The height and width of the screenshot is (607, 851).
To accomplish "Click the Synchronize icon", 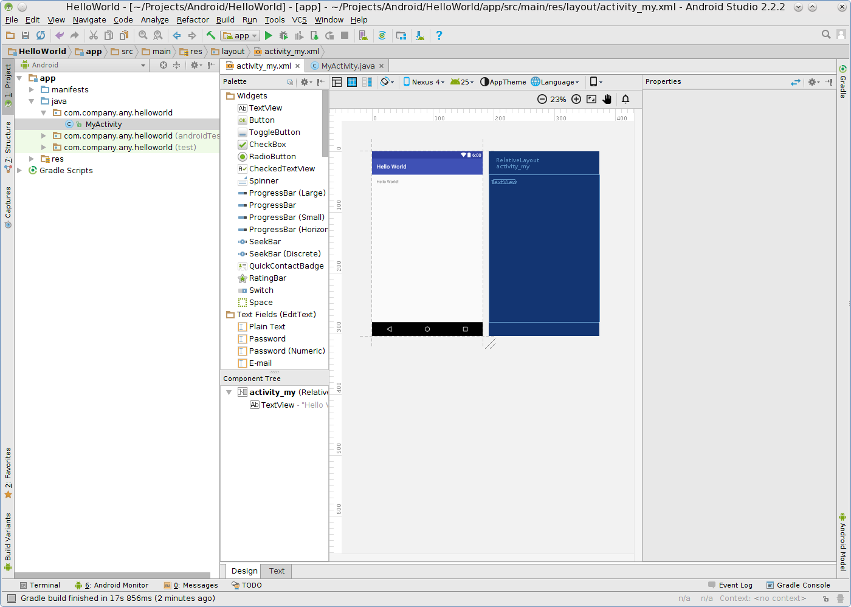I will 41,35.
